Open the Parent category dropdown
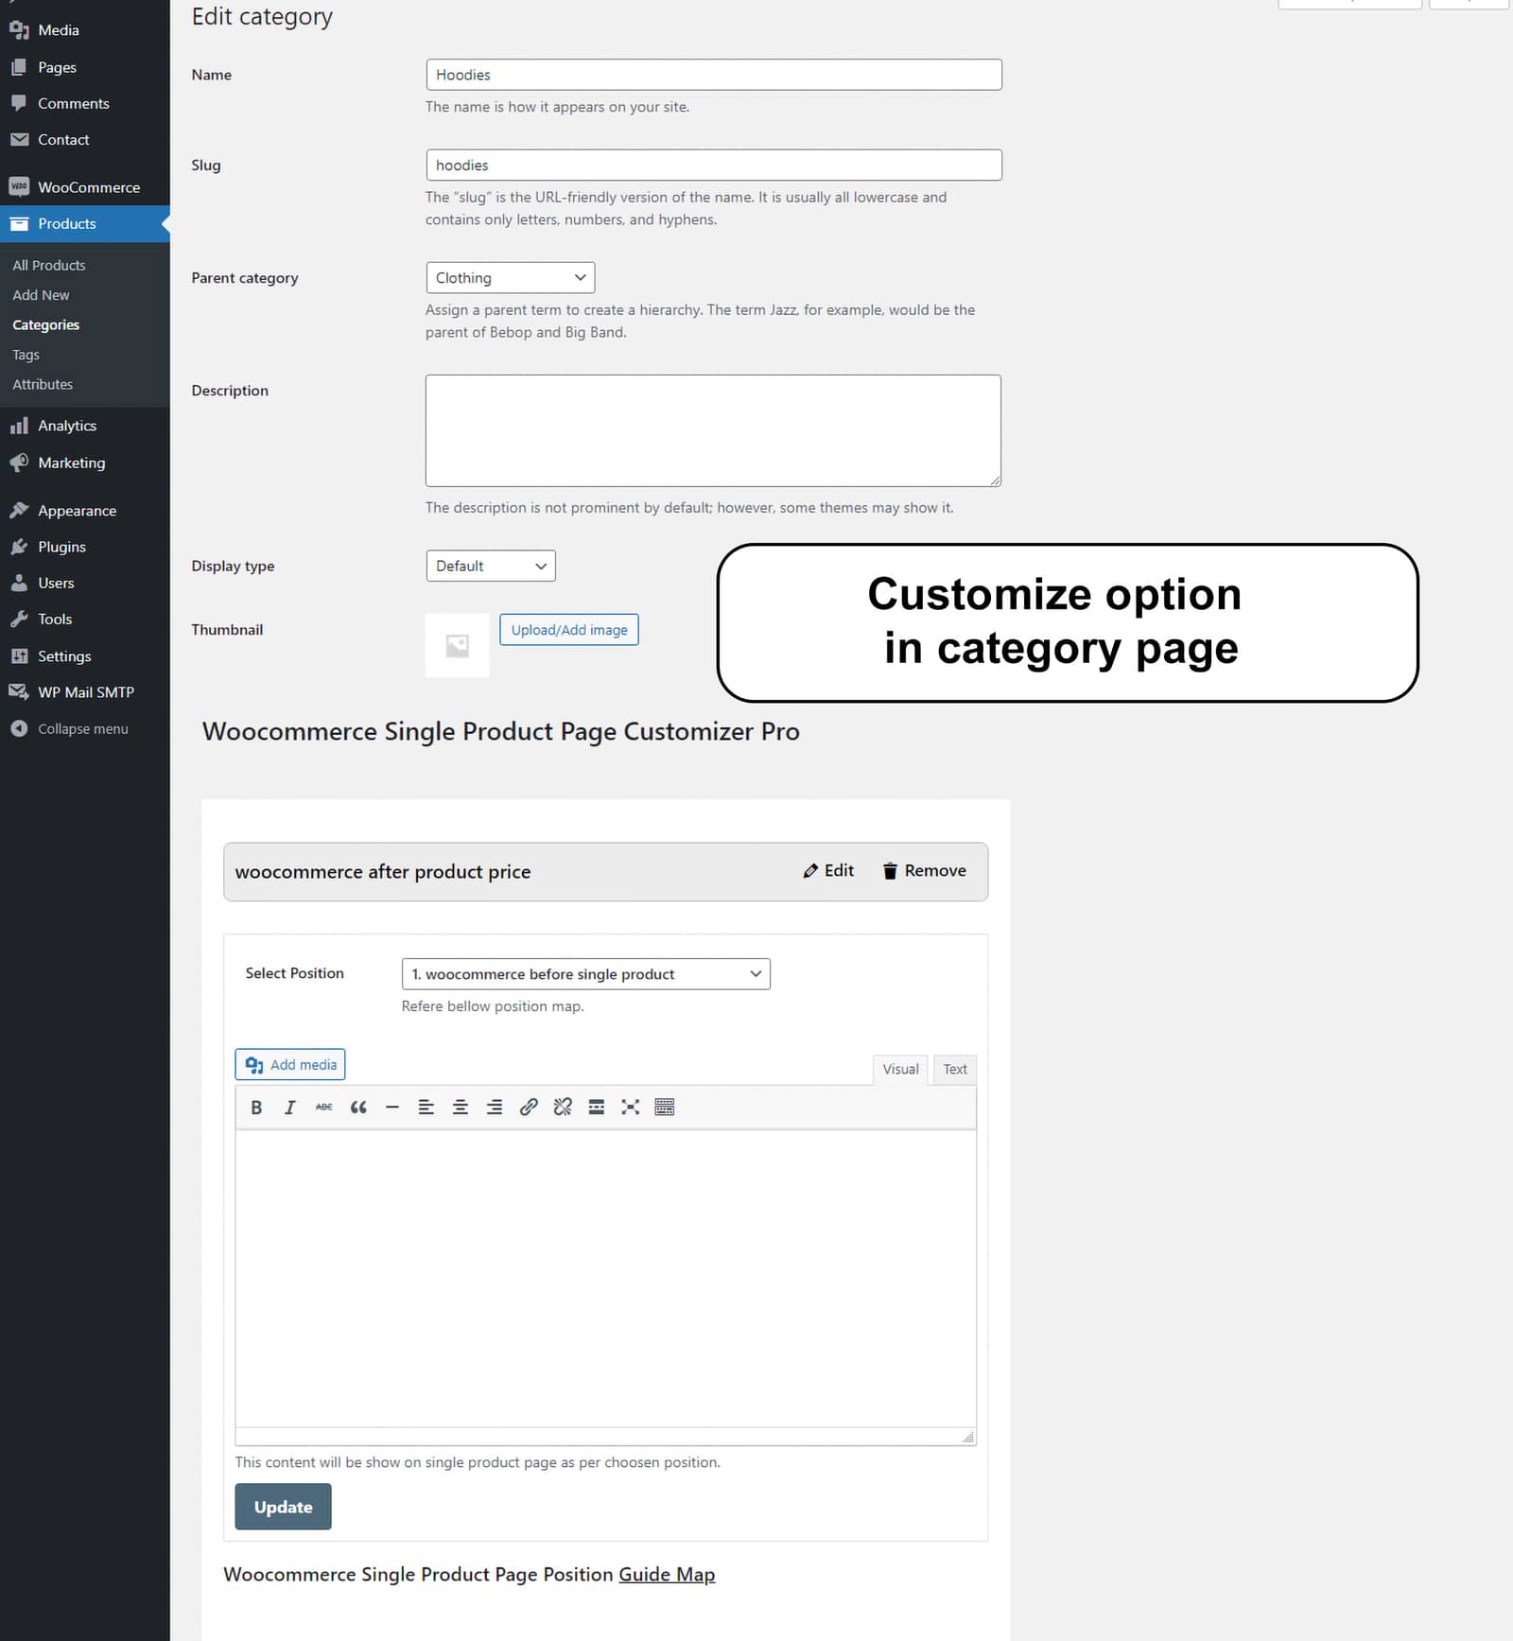This screenshot has width=1513, height=1641. 511,277
